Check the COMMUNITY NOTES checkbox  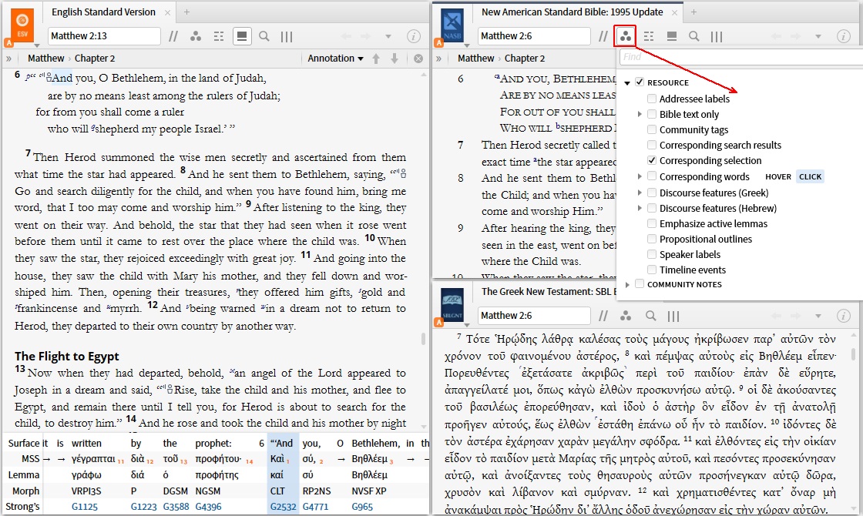click(639, 284)
